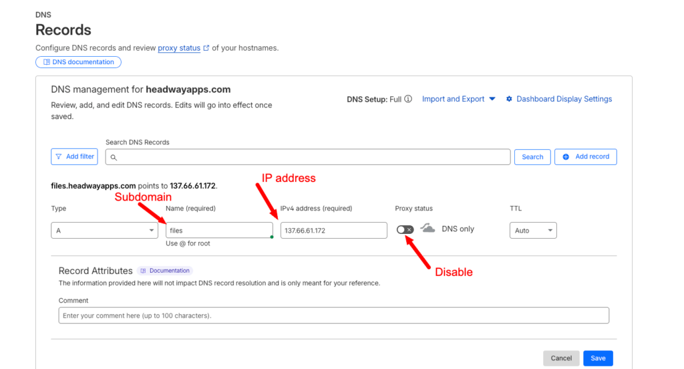Click the Search button
This screenshot has height=369, width=684.
pos(532,157)
